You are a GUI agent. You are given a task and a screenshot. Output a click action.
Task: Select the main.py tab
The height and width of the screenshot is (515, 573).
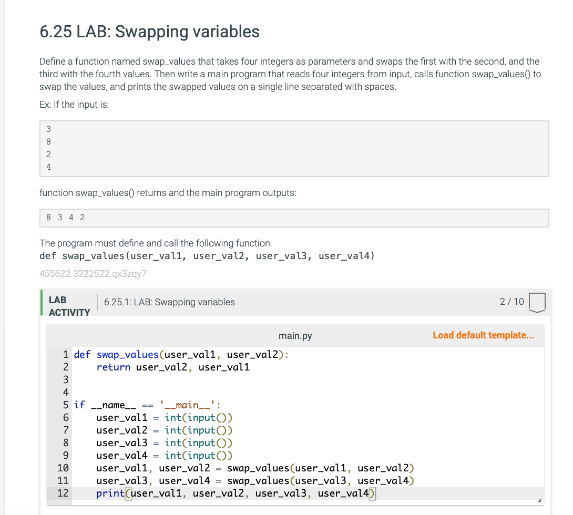(295, 335)
